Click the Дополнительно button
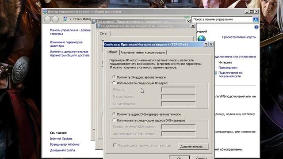The height and width of the screenshot is (159, 283). coord(193,147)
